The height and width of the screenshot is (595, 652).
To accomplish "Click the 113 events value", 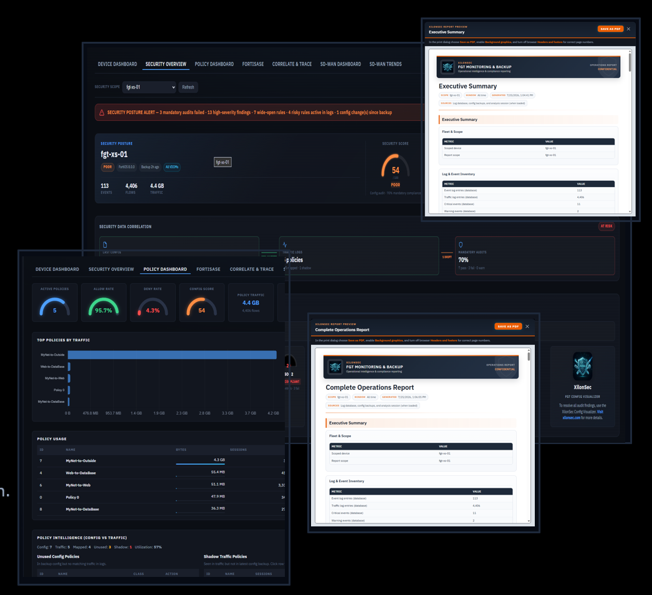I will click(105, 186).
